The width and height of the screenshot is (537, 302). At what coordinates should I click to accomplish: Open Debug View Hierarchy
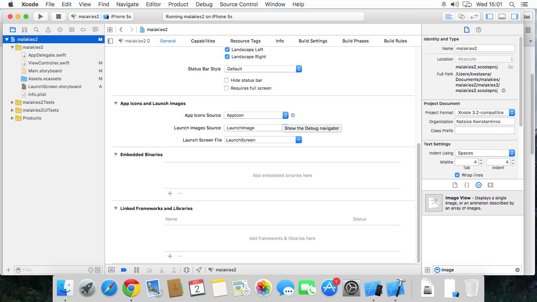click(187, 270)
